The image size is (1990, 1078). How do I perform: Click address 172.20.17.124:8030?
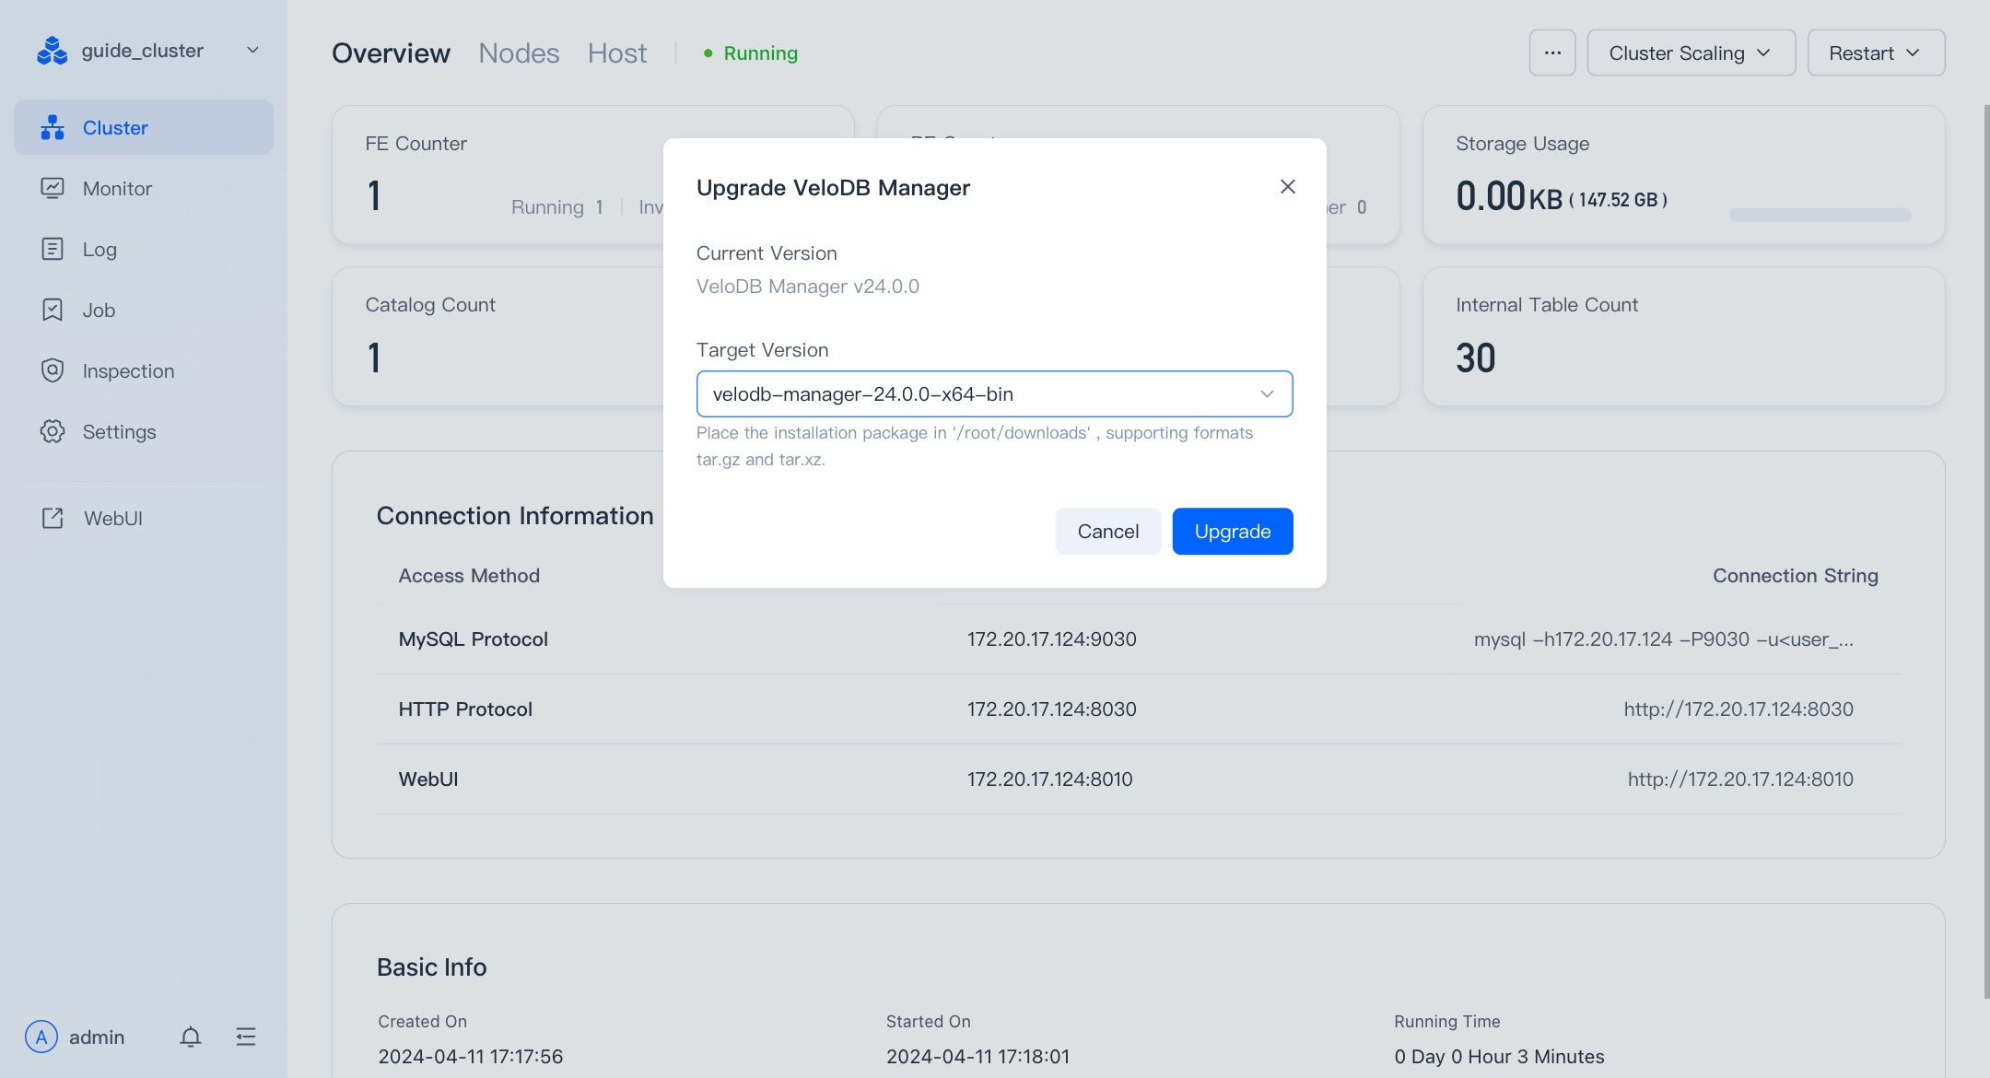(1051, 709)
